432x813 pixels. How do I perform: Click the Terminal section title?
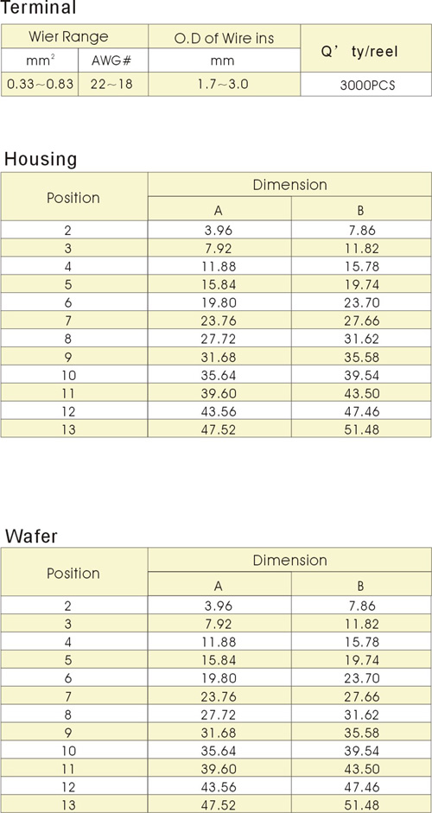point(40,8)
